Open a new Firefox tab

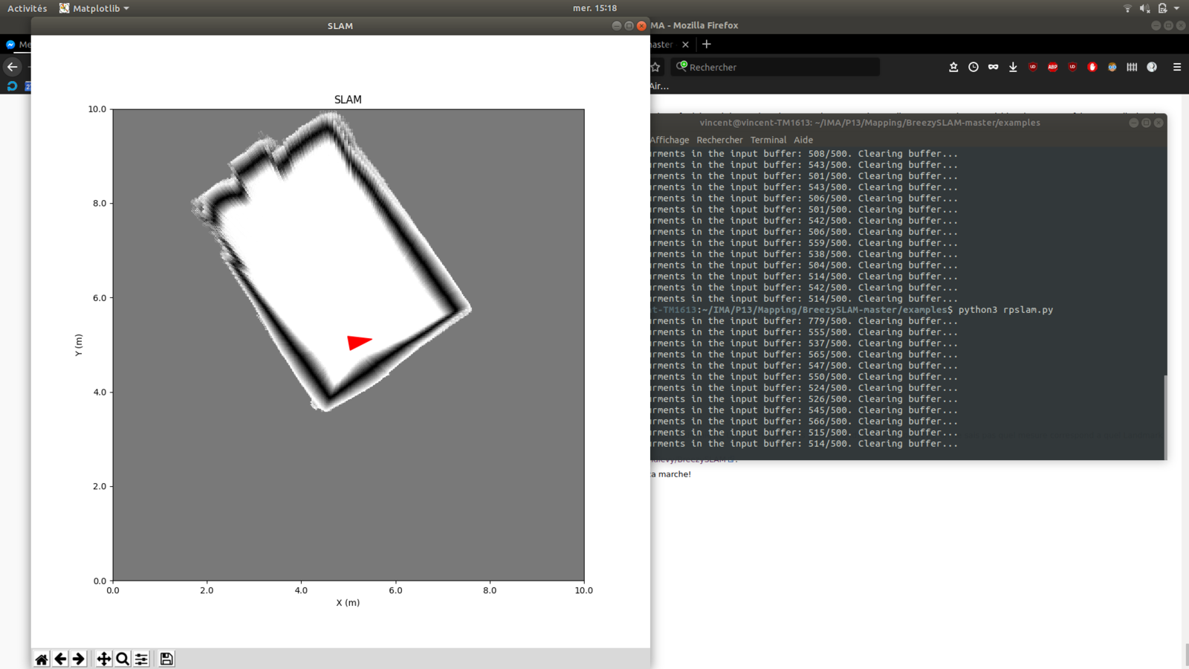(707, 45)
